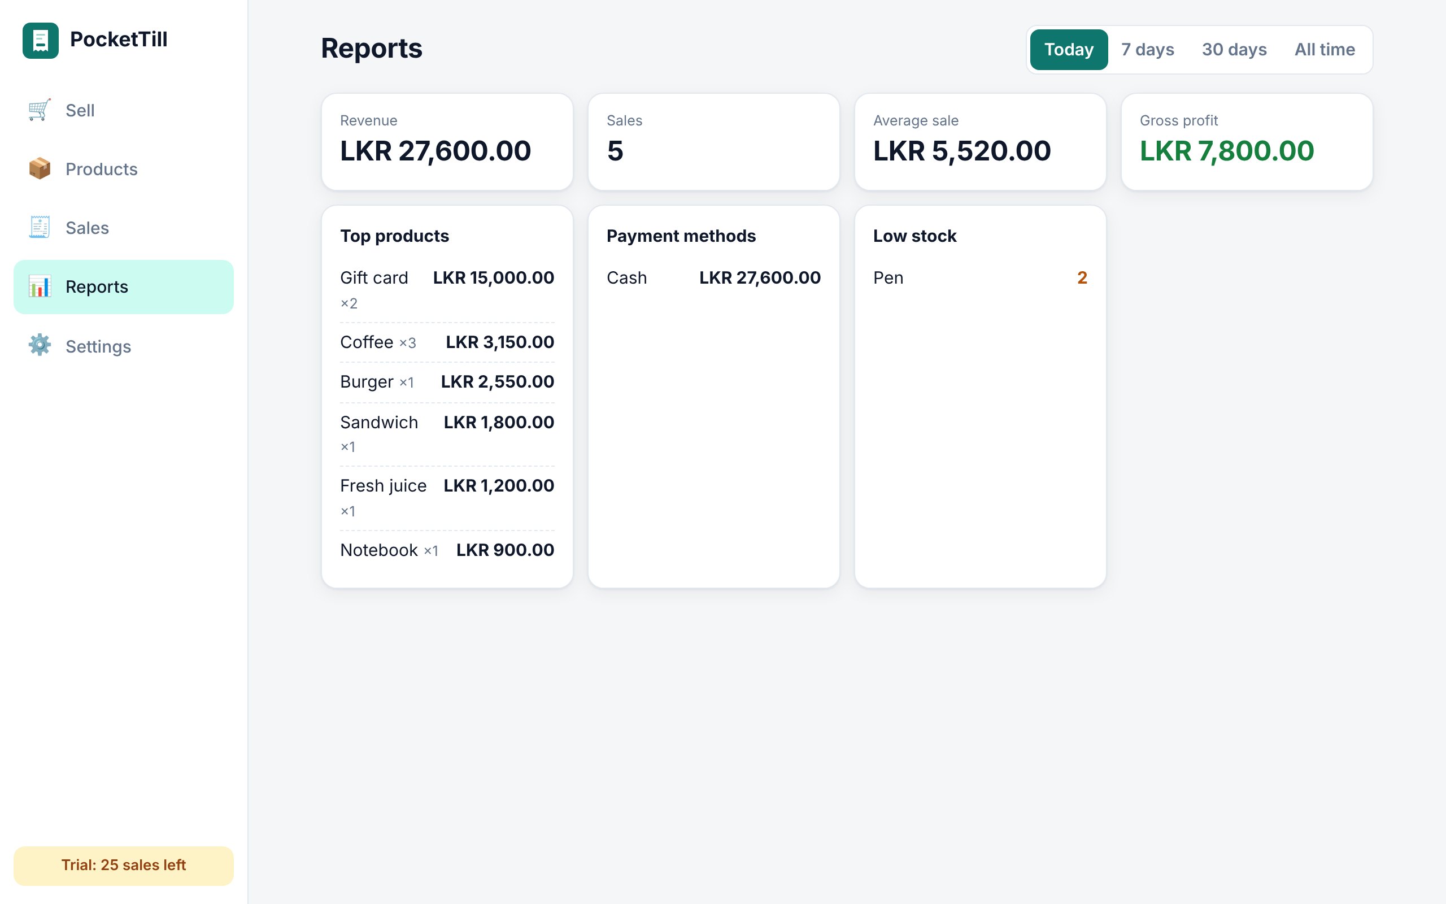Select the Coffee product row
Screen dimensions: 1446x904
(x=447, y=342)
